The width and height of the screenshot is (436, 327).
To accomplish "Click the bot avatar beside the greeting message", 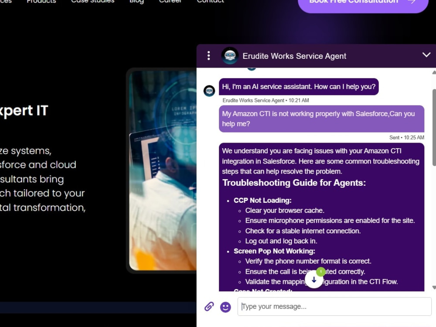I will pyautogui.click(x=209, y=91).
